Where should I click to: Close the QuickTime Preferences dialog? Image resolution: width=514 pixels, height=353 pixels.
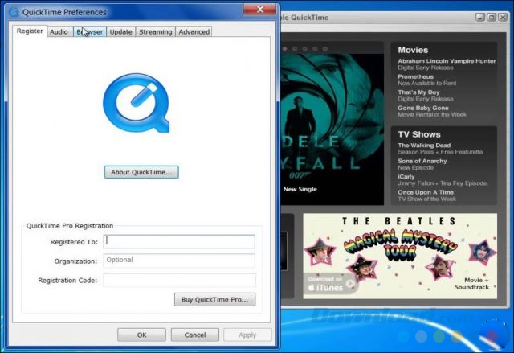click(x=259, y=10)
